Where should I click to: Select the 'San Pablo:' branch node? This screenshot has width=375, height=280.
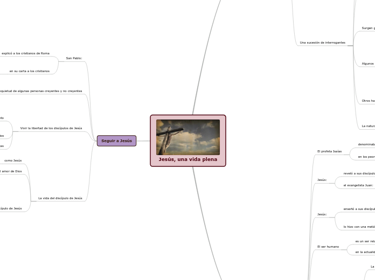pos(74,58)
